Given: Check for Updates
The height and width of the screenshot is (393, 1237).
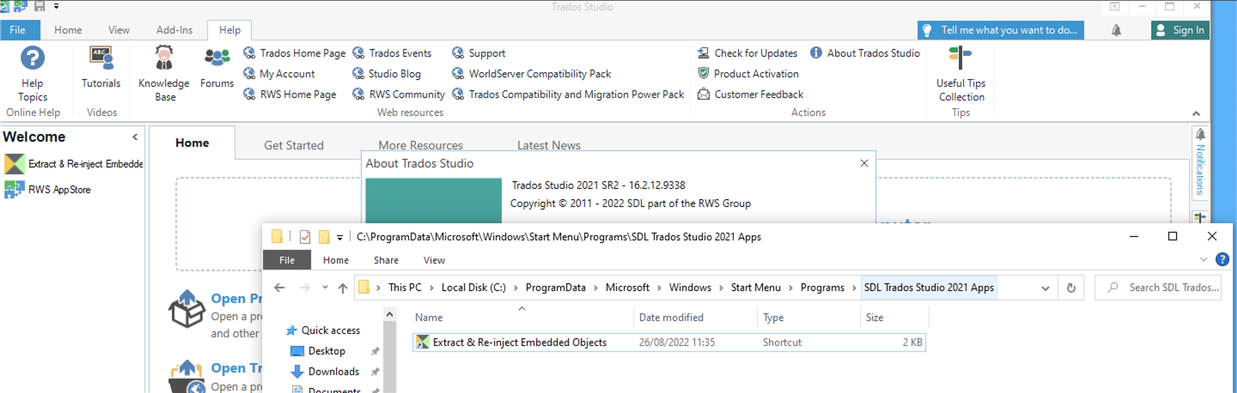Looking at the screenshot, I should 747,53.
